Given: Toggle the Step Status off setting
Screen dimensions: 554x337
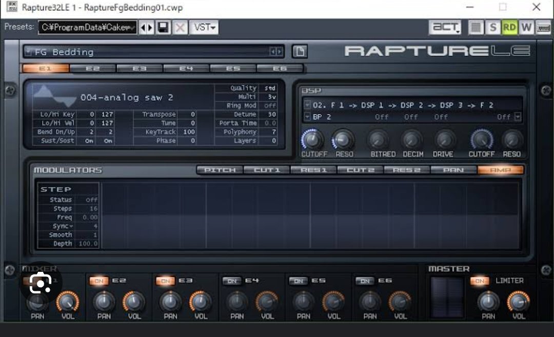Looking at the screenshot, I should [x=91, y=200].
